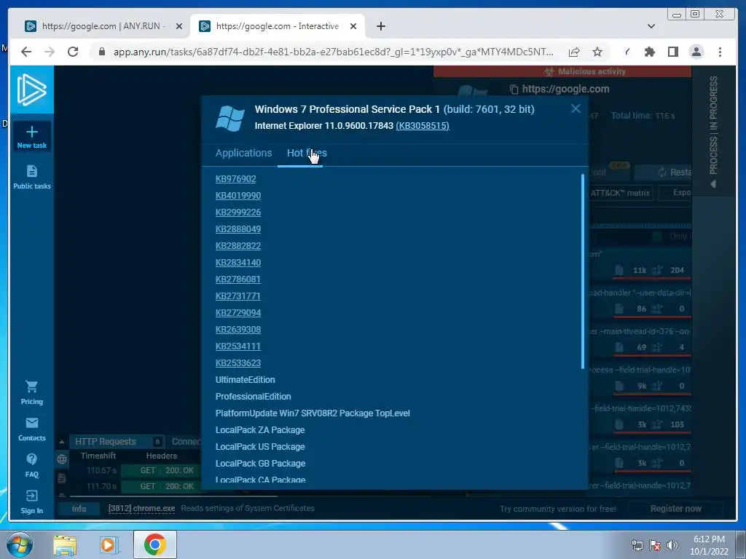Open the Chrome profile menu
Screen dimensions: 746x559
696,52
